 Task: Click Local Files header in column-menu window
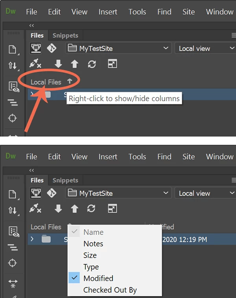tap(46, 227)
